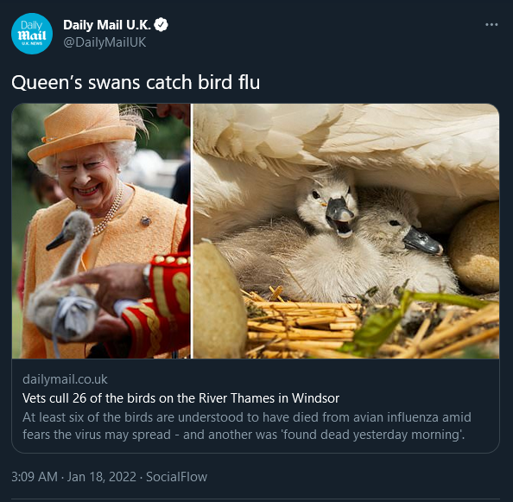Click the Queen's orange hat in photo
The height and width of the screenshot is (502, 513).
[83, 132]
